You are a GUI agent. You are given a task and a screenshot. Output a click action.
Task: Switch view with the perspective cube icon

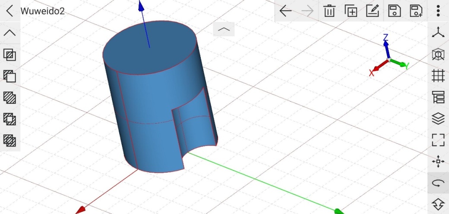coord(438,54)
